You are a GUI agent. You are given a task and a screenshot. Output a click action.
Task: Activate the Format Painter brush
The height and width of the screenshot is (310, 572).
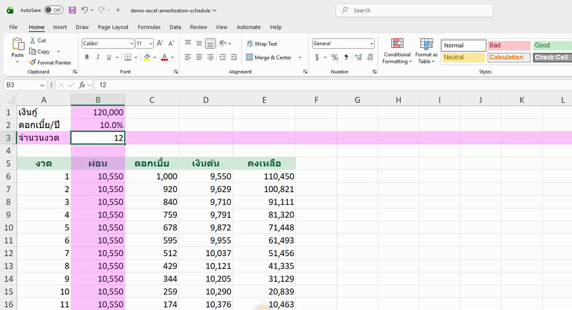(x=32, y=62)
